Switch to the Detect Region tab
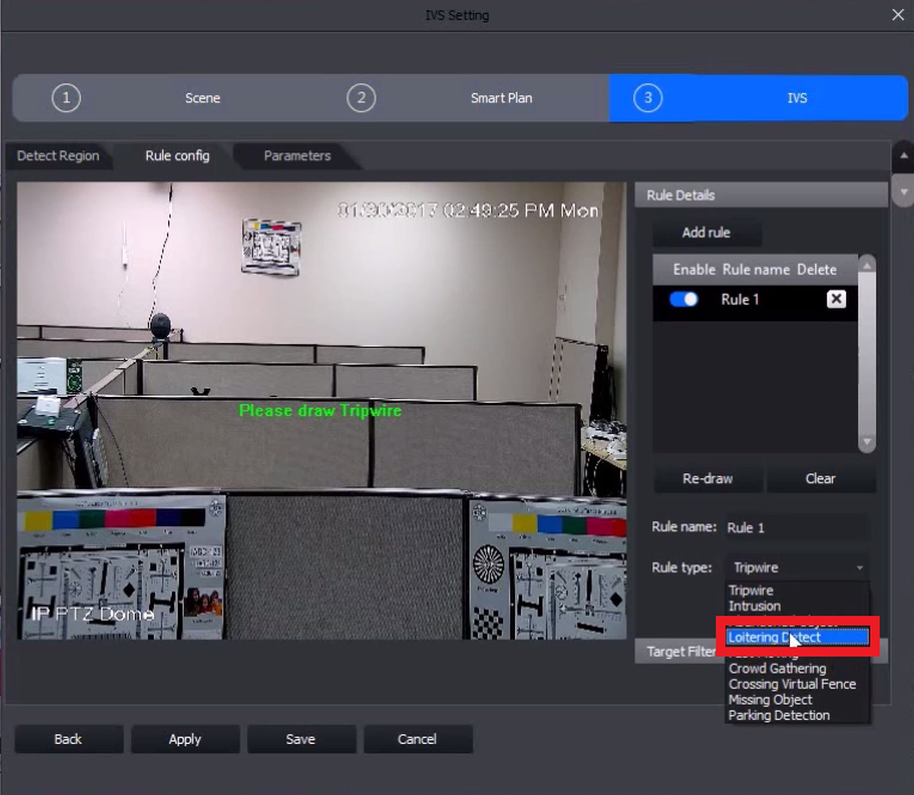Screen dimensions: 914x795 pos(58,156)
